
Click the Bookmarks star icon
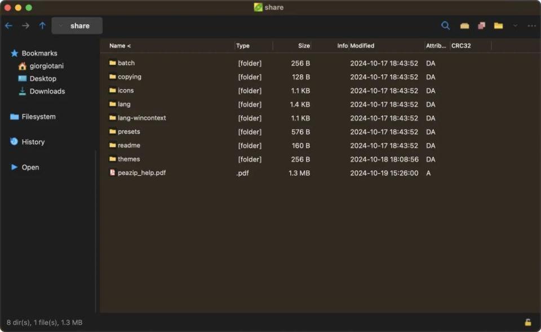click(x=15, y=53)
